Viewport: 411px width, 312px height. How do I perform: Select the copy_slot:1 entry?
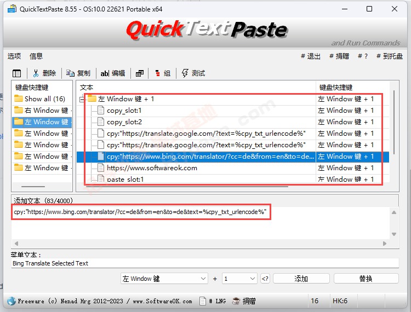pos(124,111)
